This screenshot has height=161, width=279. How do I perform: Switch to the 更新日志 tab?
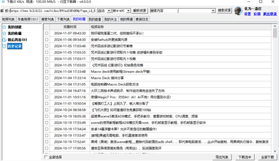coord(142,19)
